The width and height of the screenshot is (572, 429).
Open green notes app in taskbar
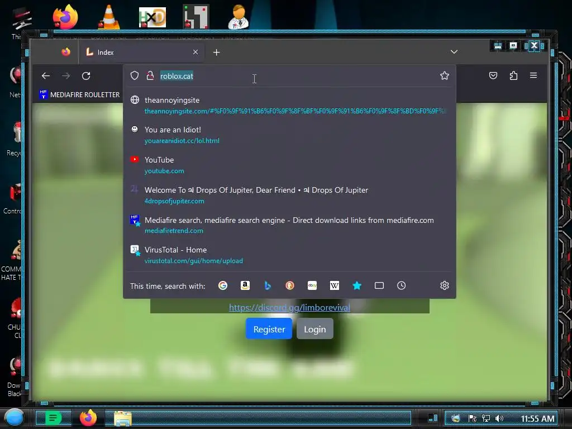(x=53, y=418)
